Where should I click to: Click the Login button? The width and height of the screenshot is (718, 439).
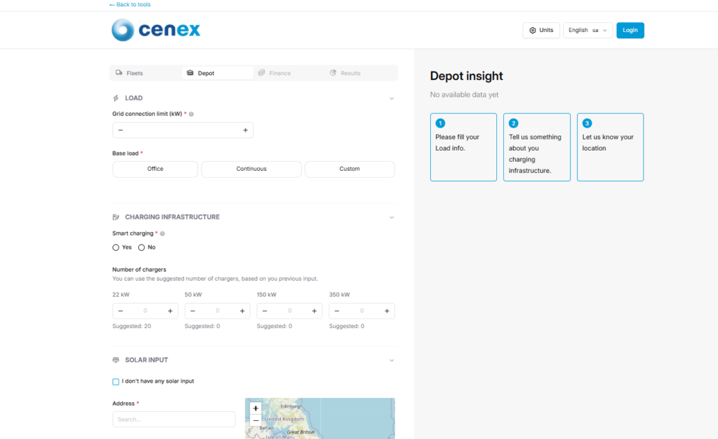[x=630, y=30]
